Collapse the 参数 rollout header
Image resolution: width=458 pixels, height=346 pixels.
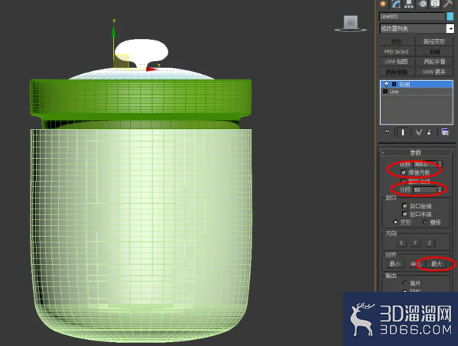pos(416,153)
